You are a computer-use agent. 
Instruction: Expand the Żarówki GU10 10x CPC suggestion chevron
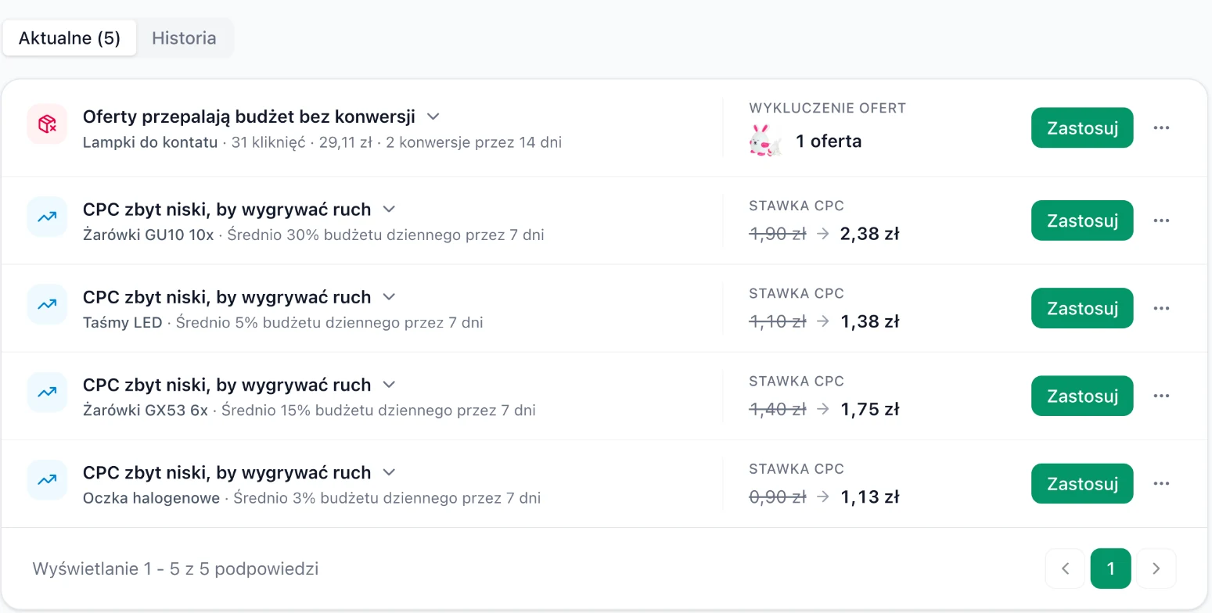coord(389,209)
